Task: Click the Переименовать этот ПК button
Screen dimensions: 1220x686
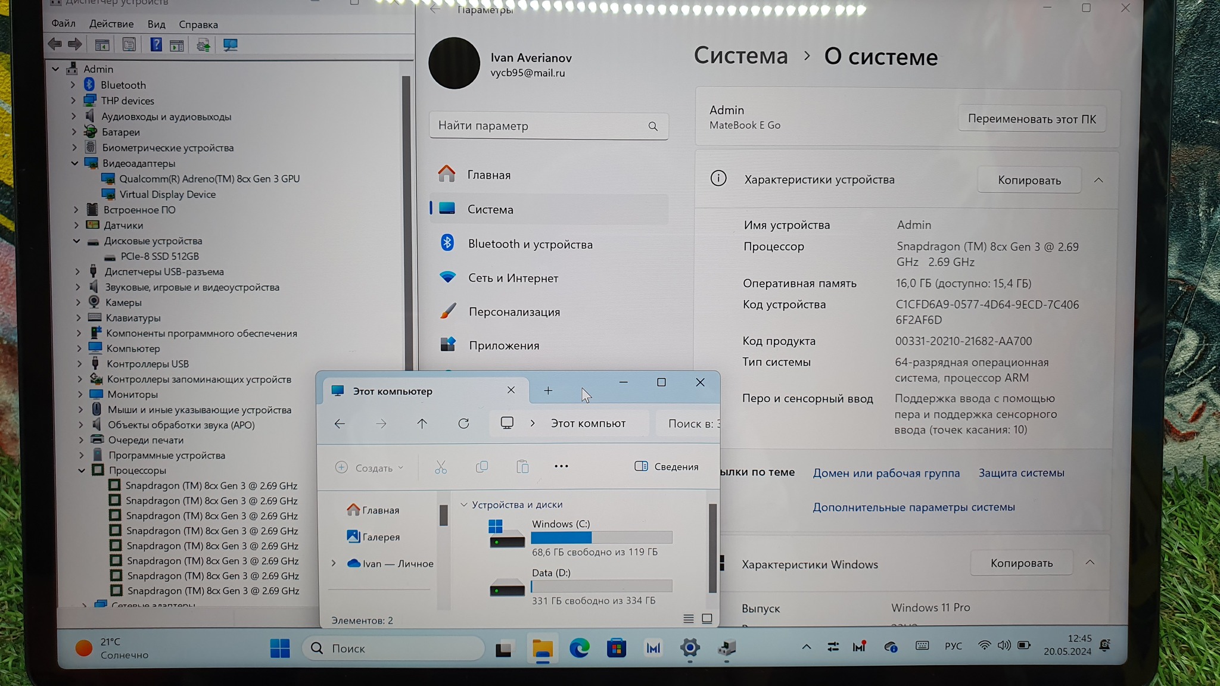Action: click(1031, 119)
